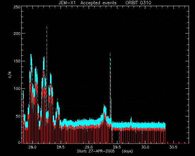Click the plot title JEM-X1 Accepted events
Image resolution: width=195 pixels, height=156 pixels.
click(x=87, y=3)
